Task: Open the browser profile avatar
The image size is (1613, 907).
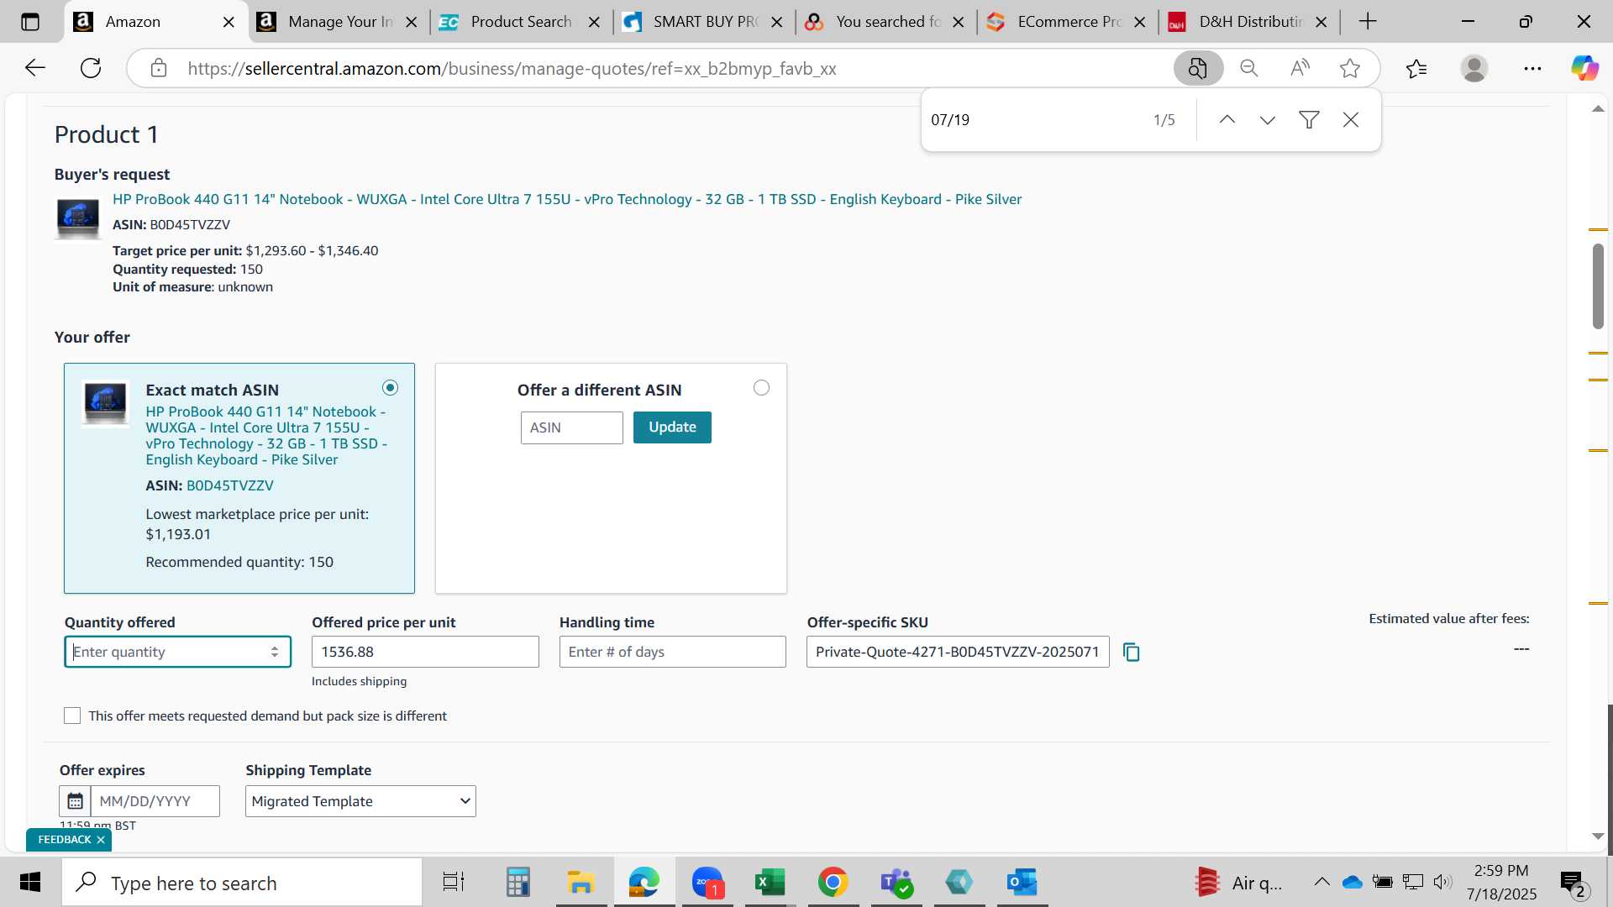Action: [1474, 68]
